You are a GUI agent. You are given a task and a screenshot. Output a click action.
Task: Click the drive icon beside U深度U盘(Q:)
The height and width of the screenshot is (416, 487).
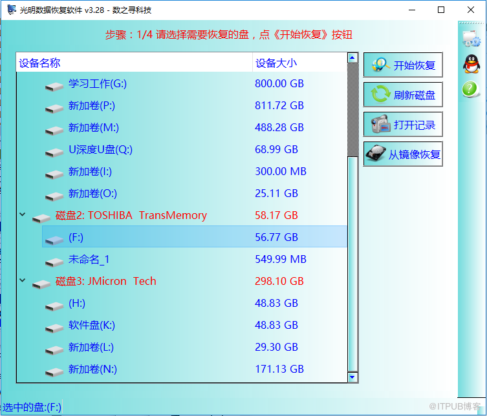54,152
